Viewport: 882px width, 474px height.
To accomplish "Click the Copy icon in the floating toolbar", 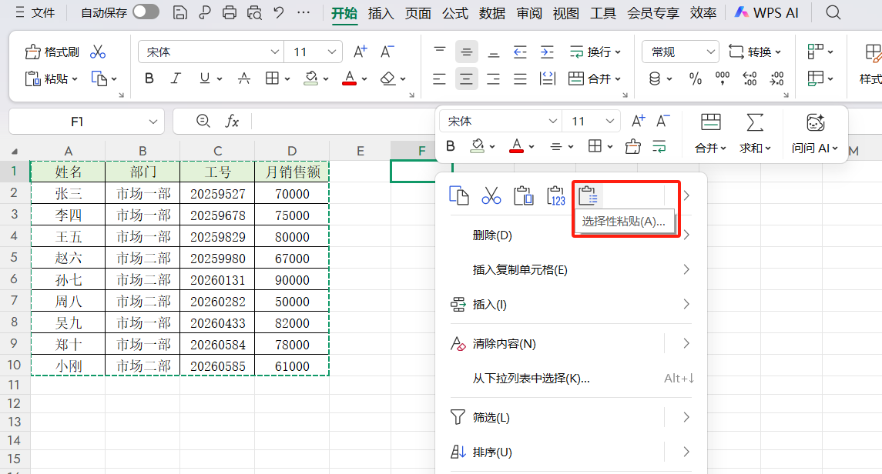I will click(x=459, y=195).
